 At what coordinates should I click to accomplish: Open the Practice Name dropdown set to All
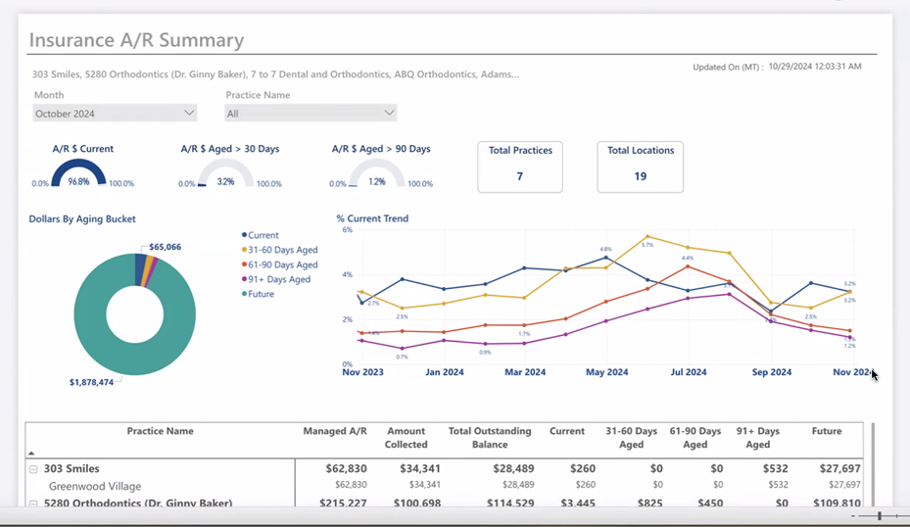[311, 114]
